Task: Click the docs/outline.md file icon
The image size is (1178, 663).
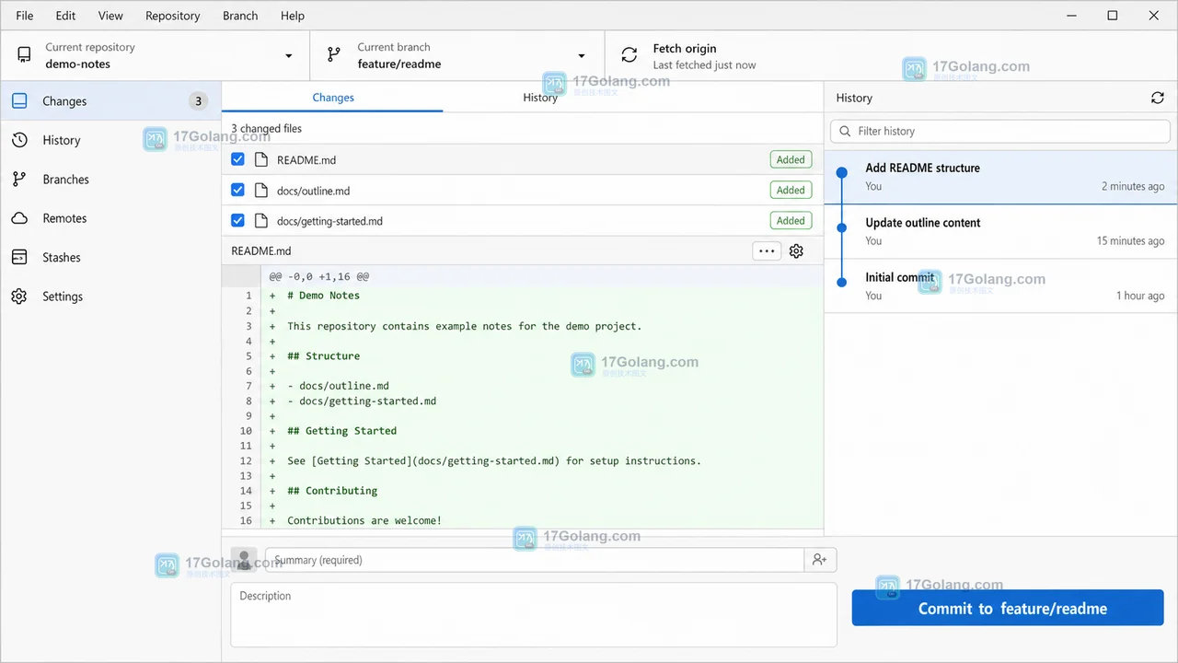Action: point(261,191)
